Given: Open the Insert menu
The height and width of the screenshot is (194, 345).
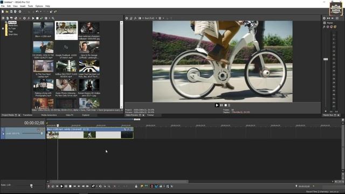Looking at the screenshot, I should point(23,6).
